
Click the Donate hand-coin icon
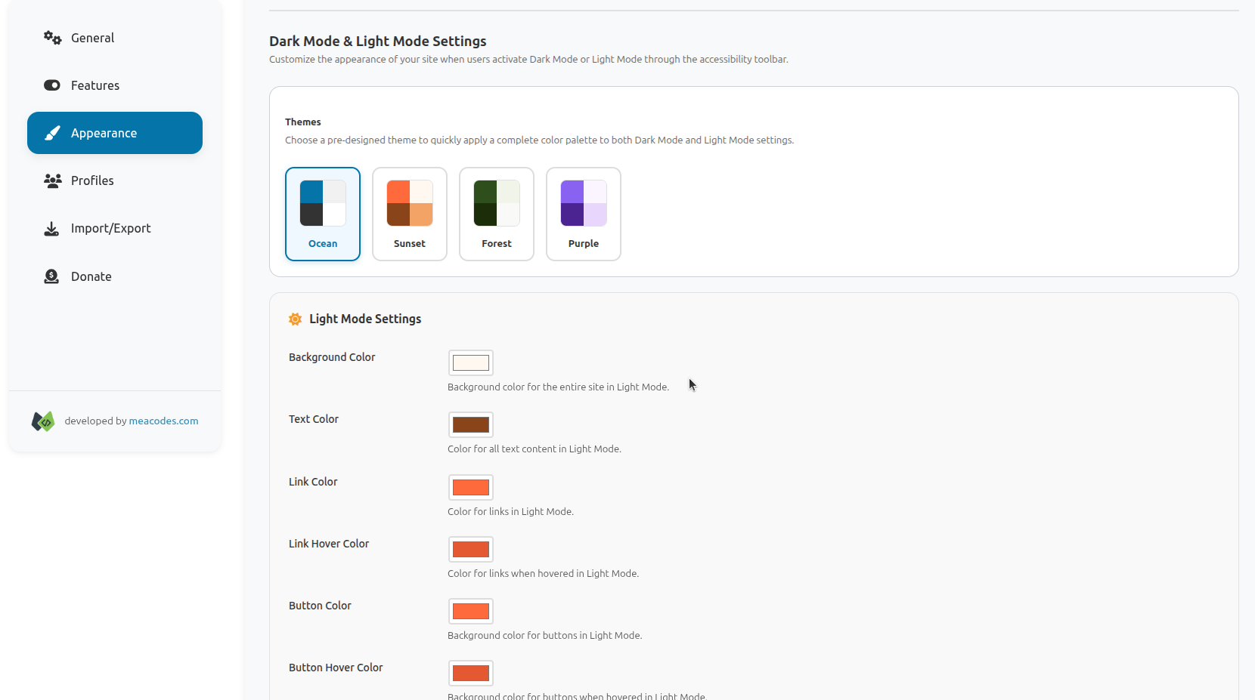click(51, 276)
